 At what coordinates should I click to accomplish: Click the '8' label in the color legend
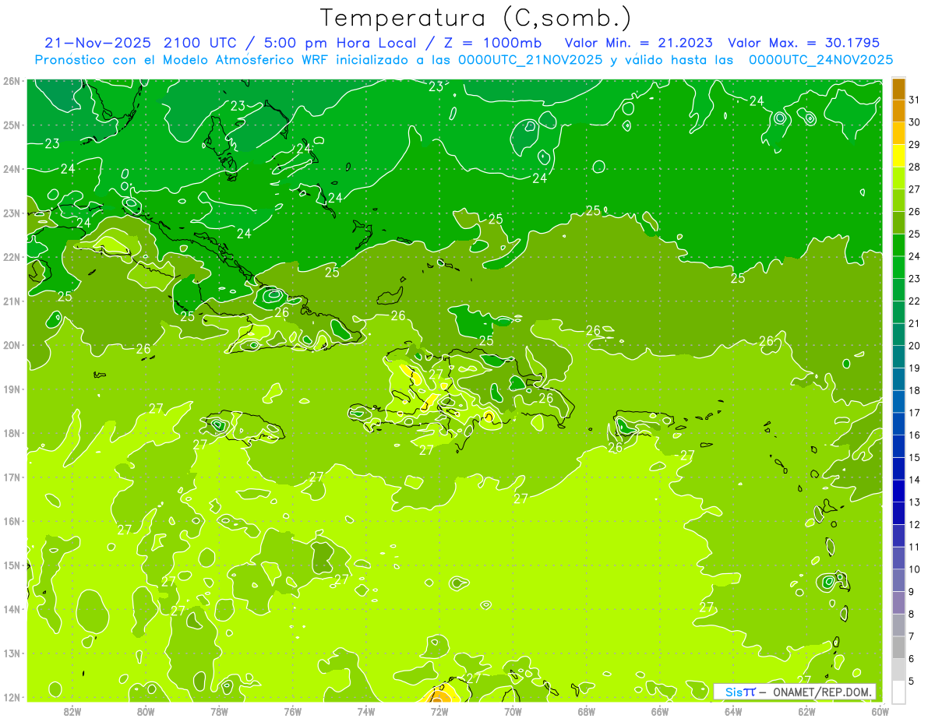[x=912, y=614]
